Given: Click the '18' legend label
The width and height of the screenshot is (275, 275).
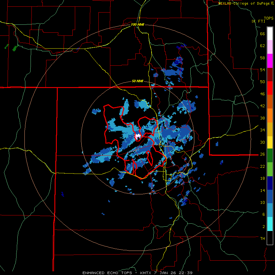Looking at the screenshot, I should point(262,178).
